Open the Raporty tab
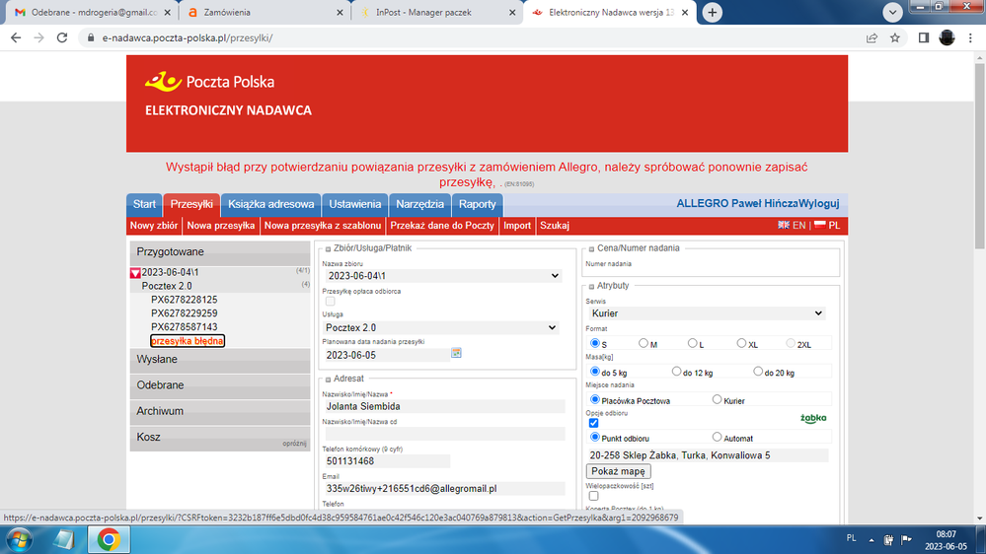The width and height of the screenshot is (986, 554). (478, 204)
